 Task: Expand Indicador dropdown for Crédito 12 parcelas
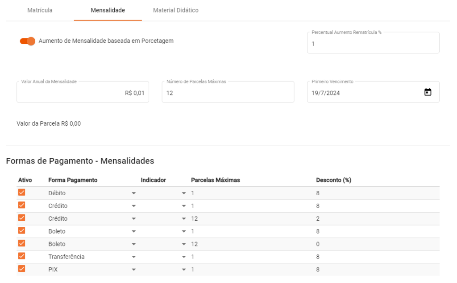click(183, 219)
